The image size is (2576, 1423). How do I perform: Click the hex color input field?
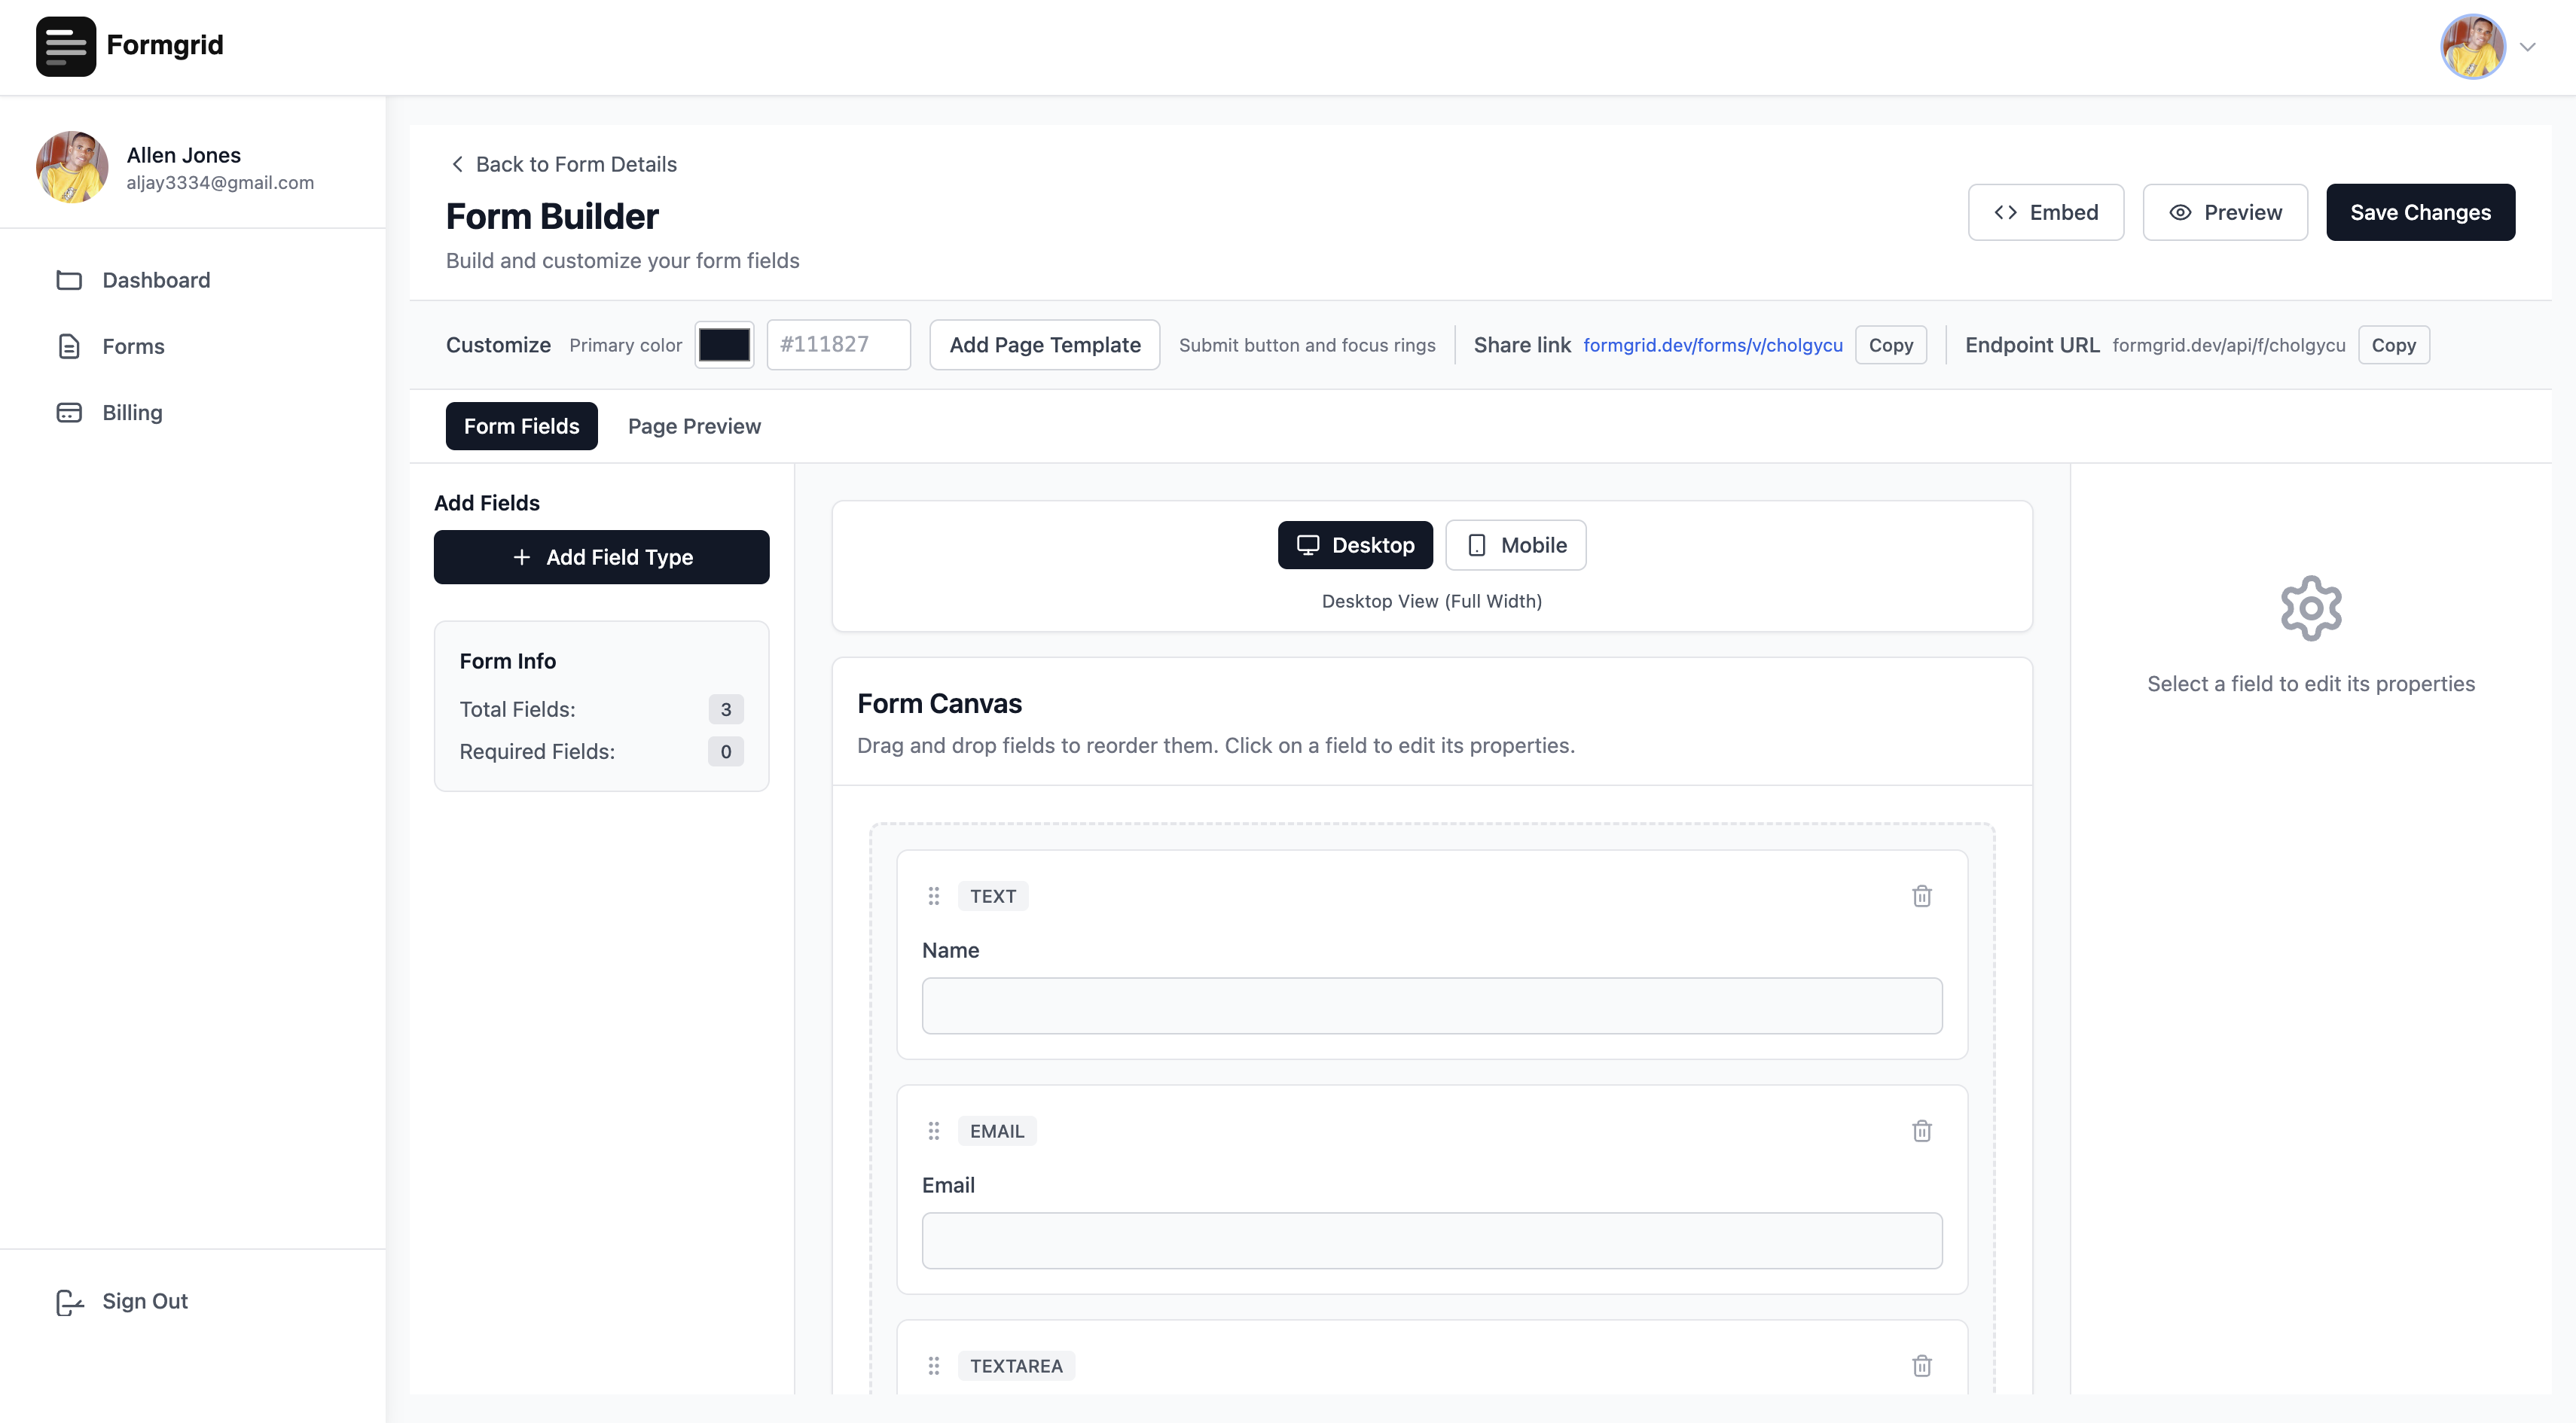pyautogui.click(x=838, y=345)
